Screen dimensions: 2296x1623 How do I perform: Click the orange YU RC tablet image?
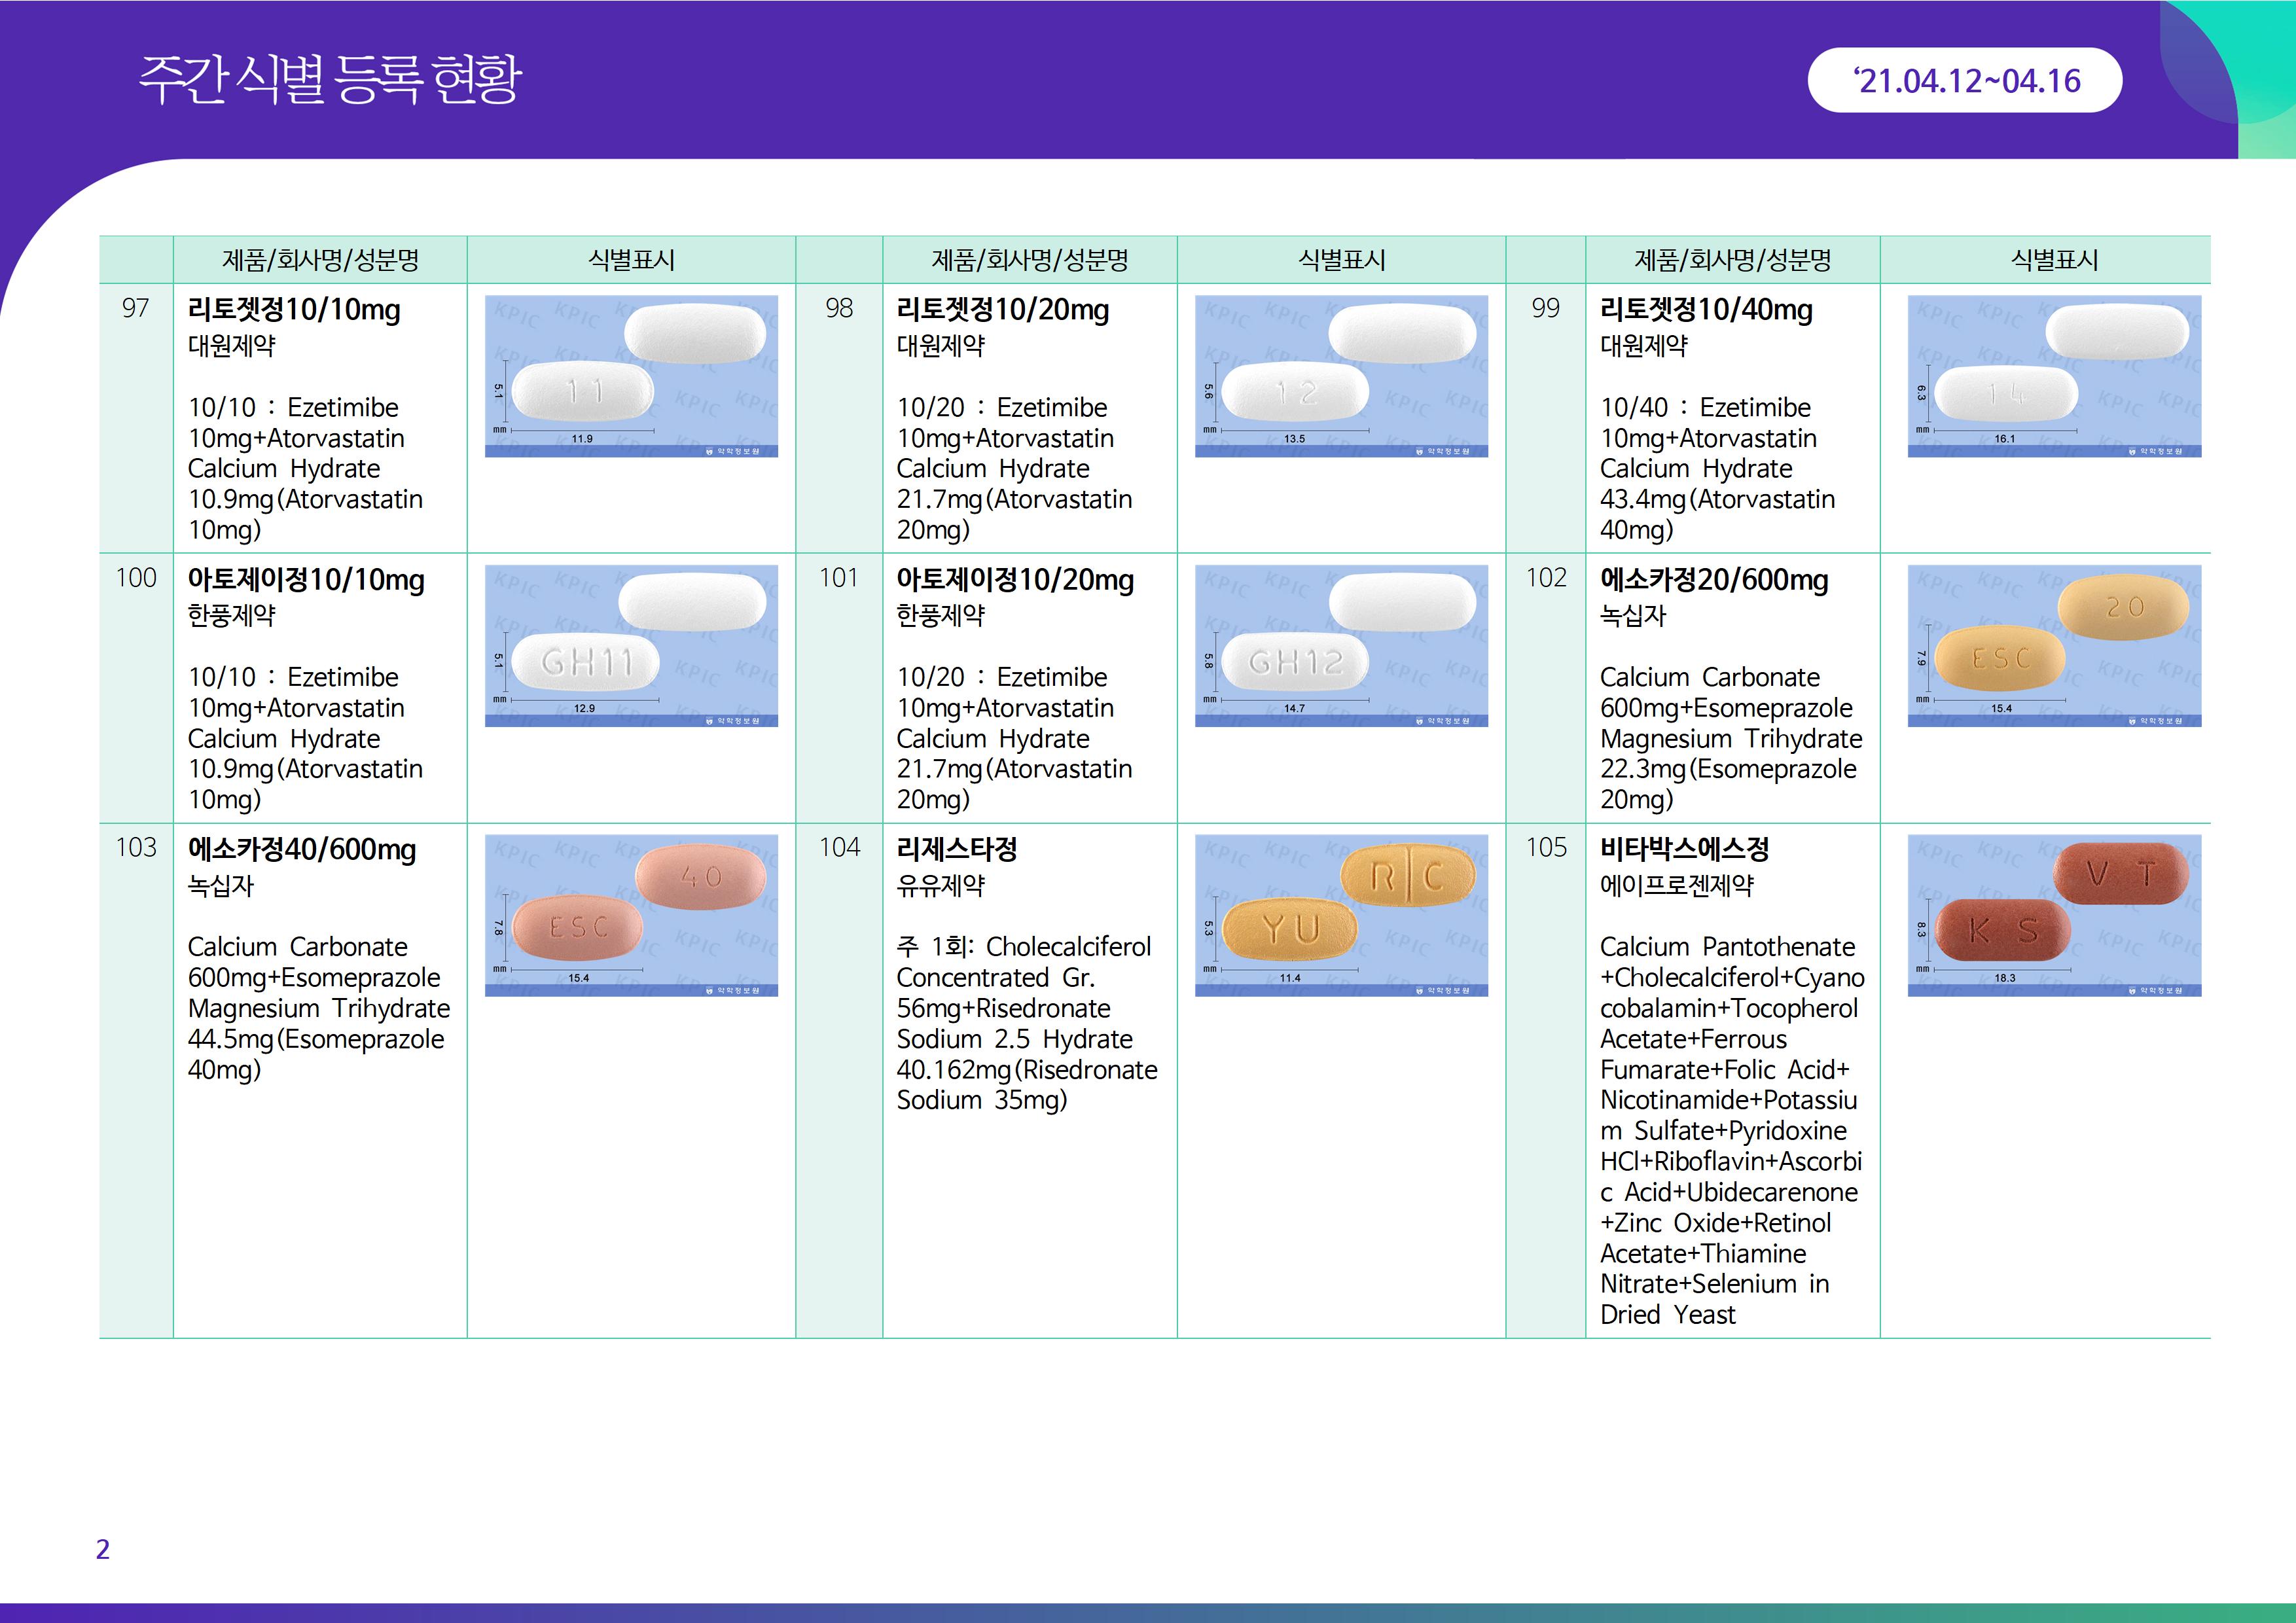1341,915
